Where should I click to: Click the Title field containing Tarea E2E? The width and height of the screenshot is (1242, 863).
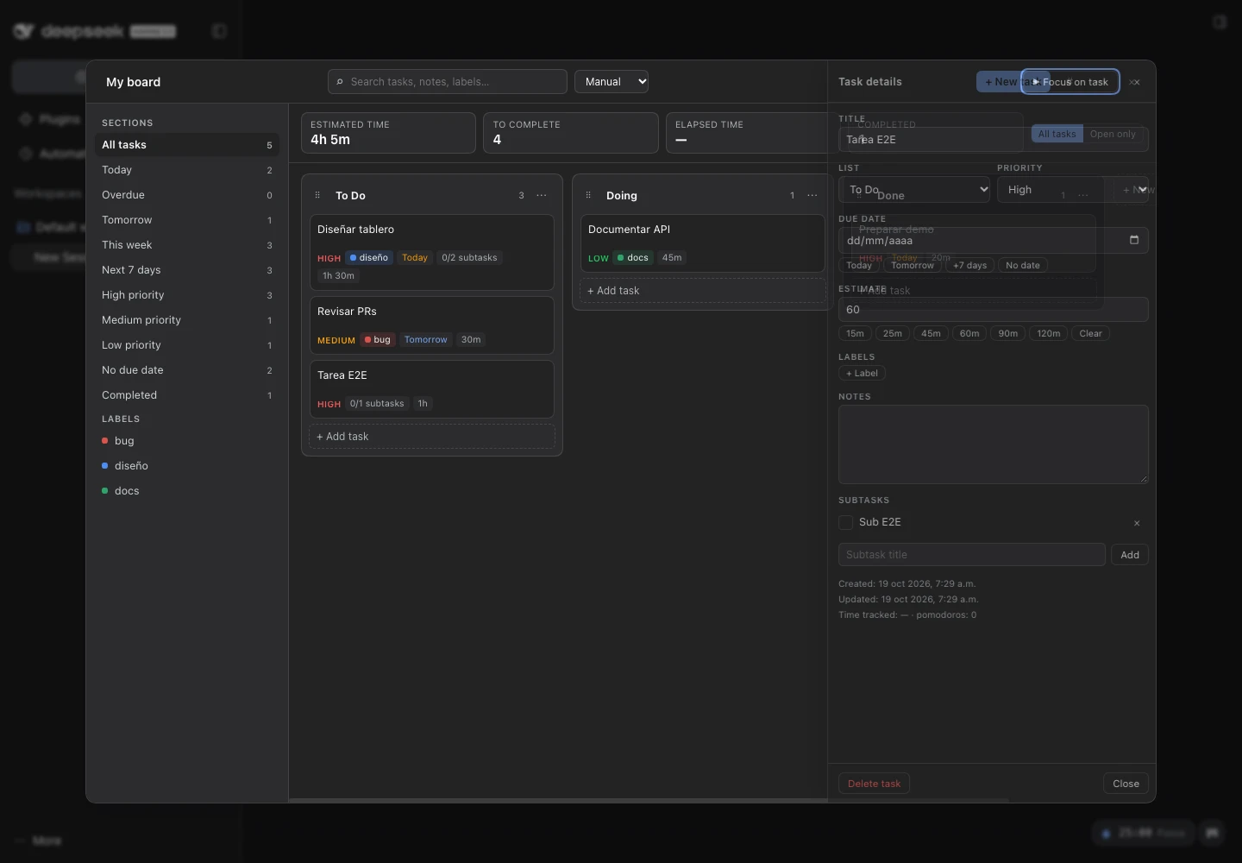click(x=994, y=139)
